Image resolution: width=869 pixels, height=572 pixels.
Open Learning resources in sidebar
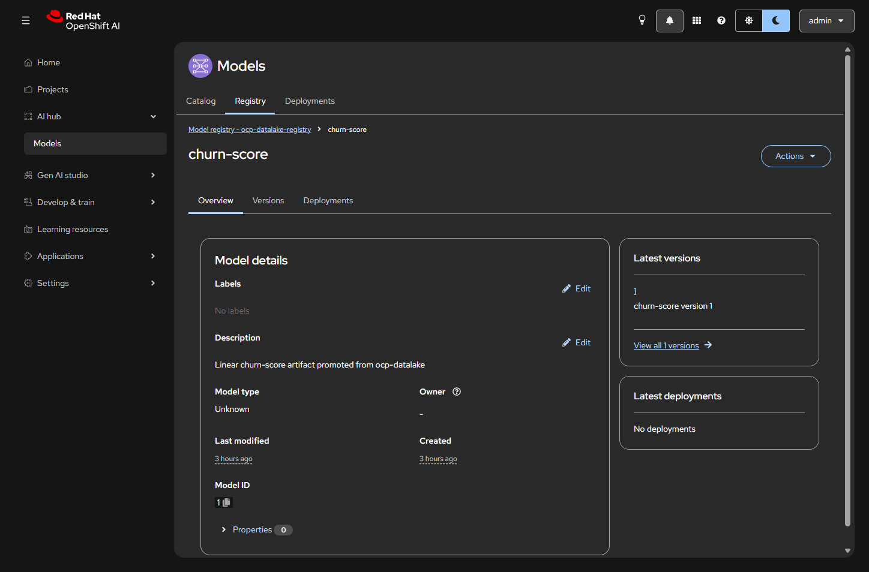coord(95,229)
